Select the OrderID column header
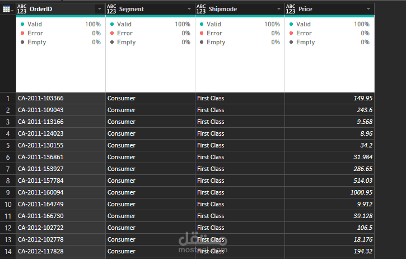The height and width of the screenshot is (259, 406). [x=56, y=9]
